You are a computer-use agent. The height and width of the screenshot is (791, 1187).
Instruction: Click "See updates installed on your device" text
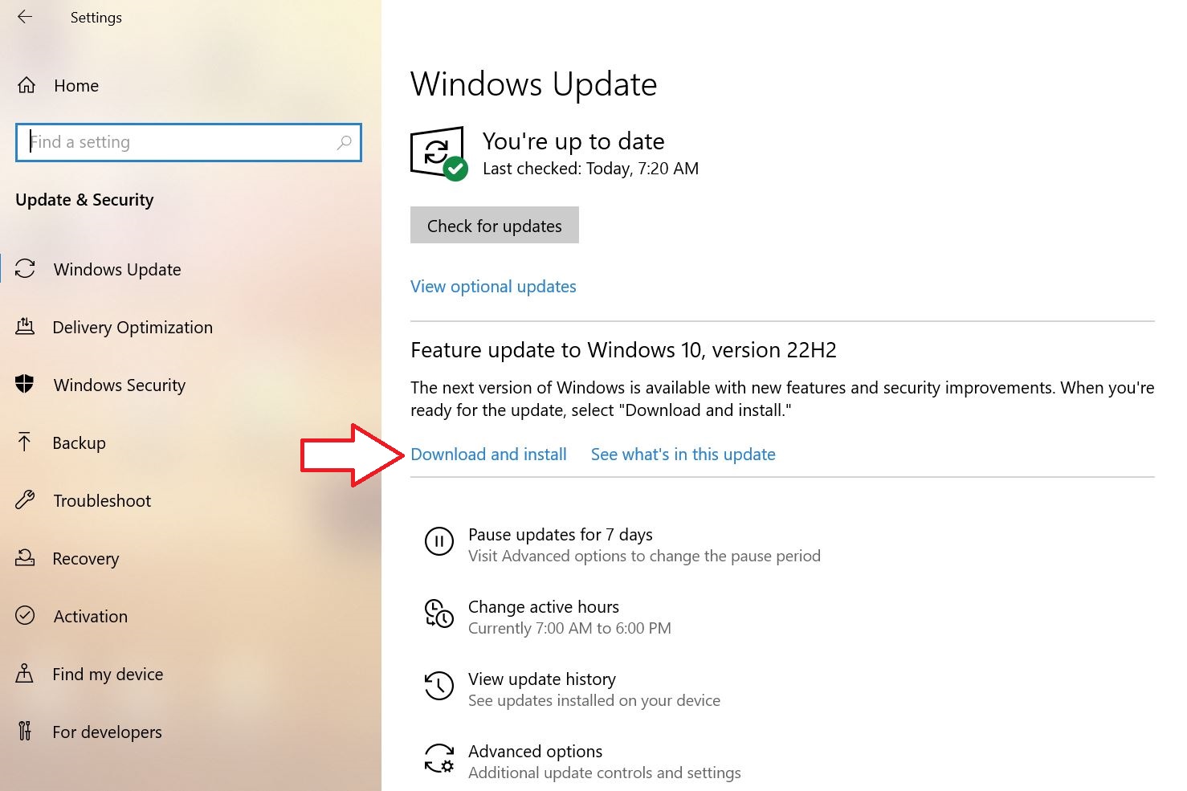click(594, 700)
